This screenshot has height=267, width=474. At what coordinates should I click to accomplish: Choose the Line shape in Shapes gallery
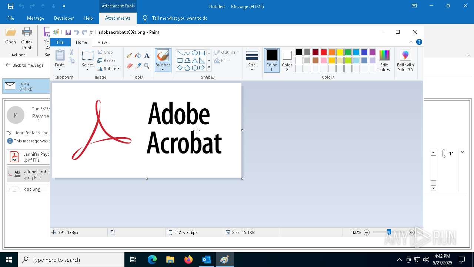click(180, 53)
